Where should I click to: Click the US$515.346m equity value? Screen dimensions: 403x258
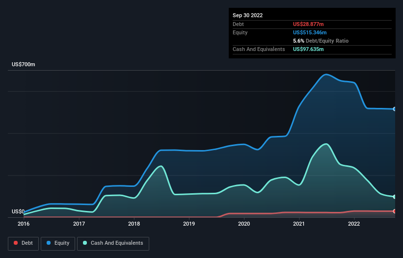click(x=310, y=32)
